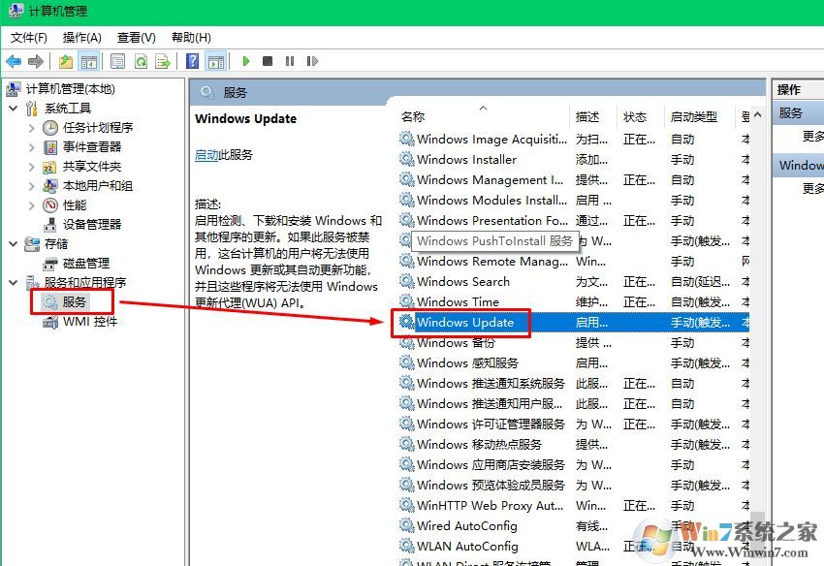
Task: Select the Windows Update service row
Action: (x=465, y=323)
